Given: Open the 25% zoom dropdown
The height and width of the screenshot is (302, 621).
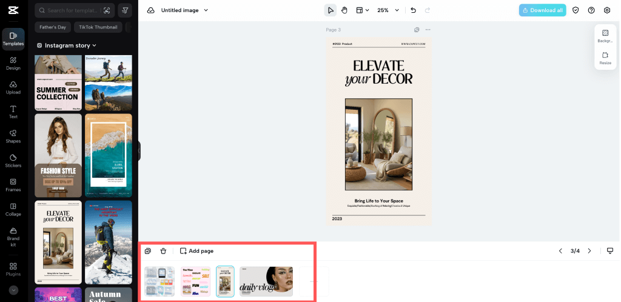Looking at the screenshot, I should [x=388, y=11].
